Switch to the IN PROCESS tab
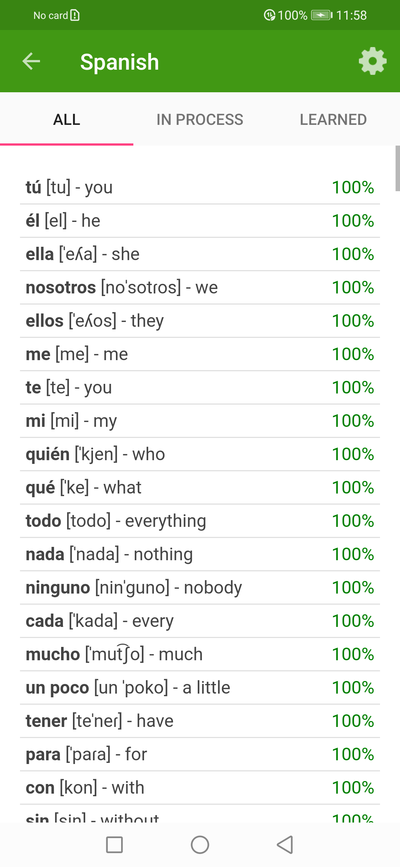This screenshot has height=867, width=400. (x=200, y=119)
